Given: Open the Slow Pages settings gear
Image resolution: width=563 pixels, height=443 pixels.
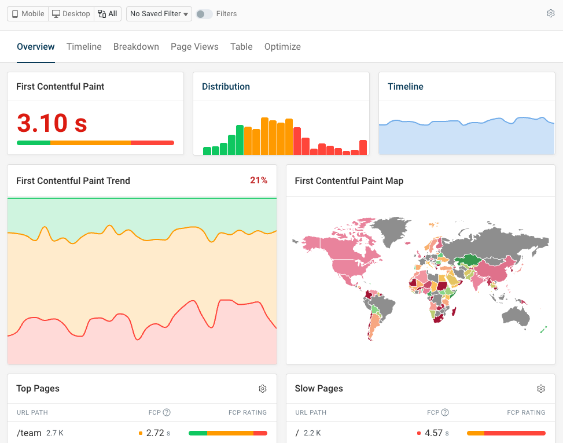Looking at the screenshot, I should [541, 389].
